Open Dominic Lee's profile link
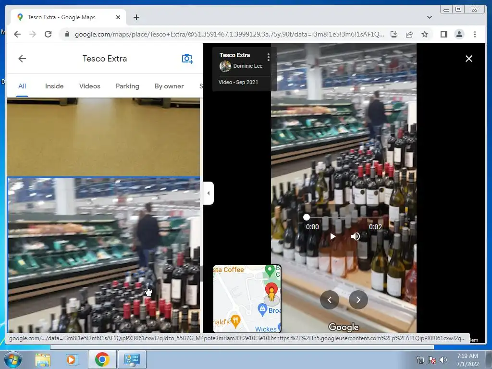This screenshot has height=369, width=492. coord(248,66)
